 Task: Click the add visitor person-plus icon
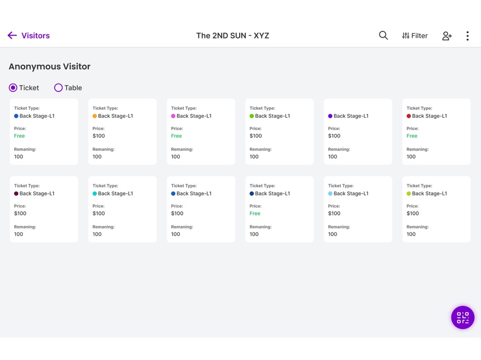point(447,36)
